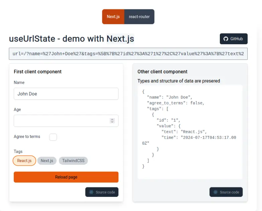Image resolution: width=262 pixels, height=211 pixels.
Task: Open the GitHub button
Action: tap(234, 39)
